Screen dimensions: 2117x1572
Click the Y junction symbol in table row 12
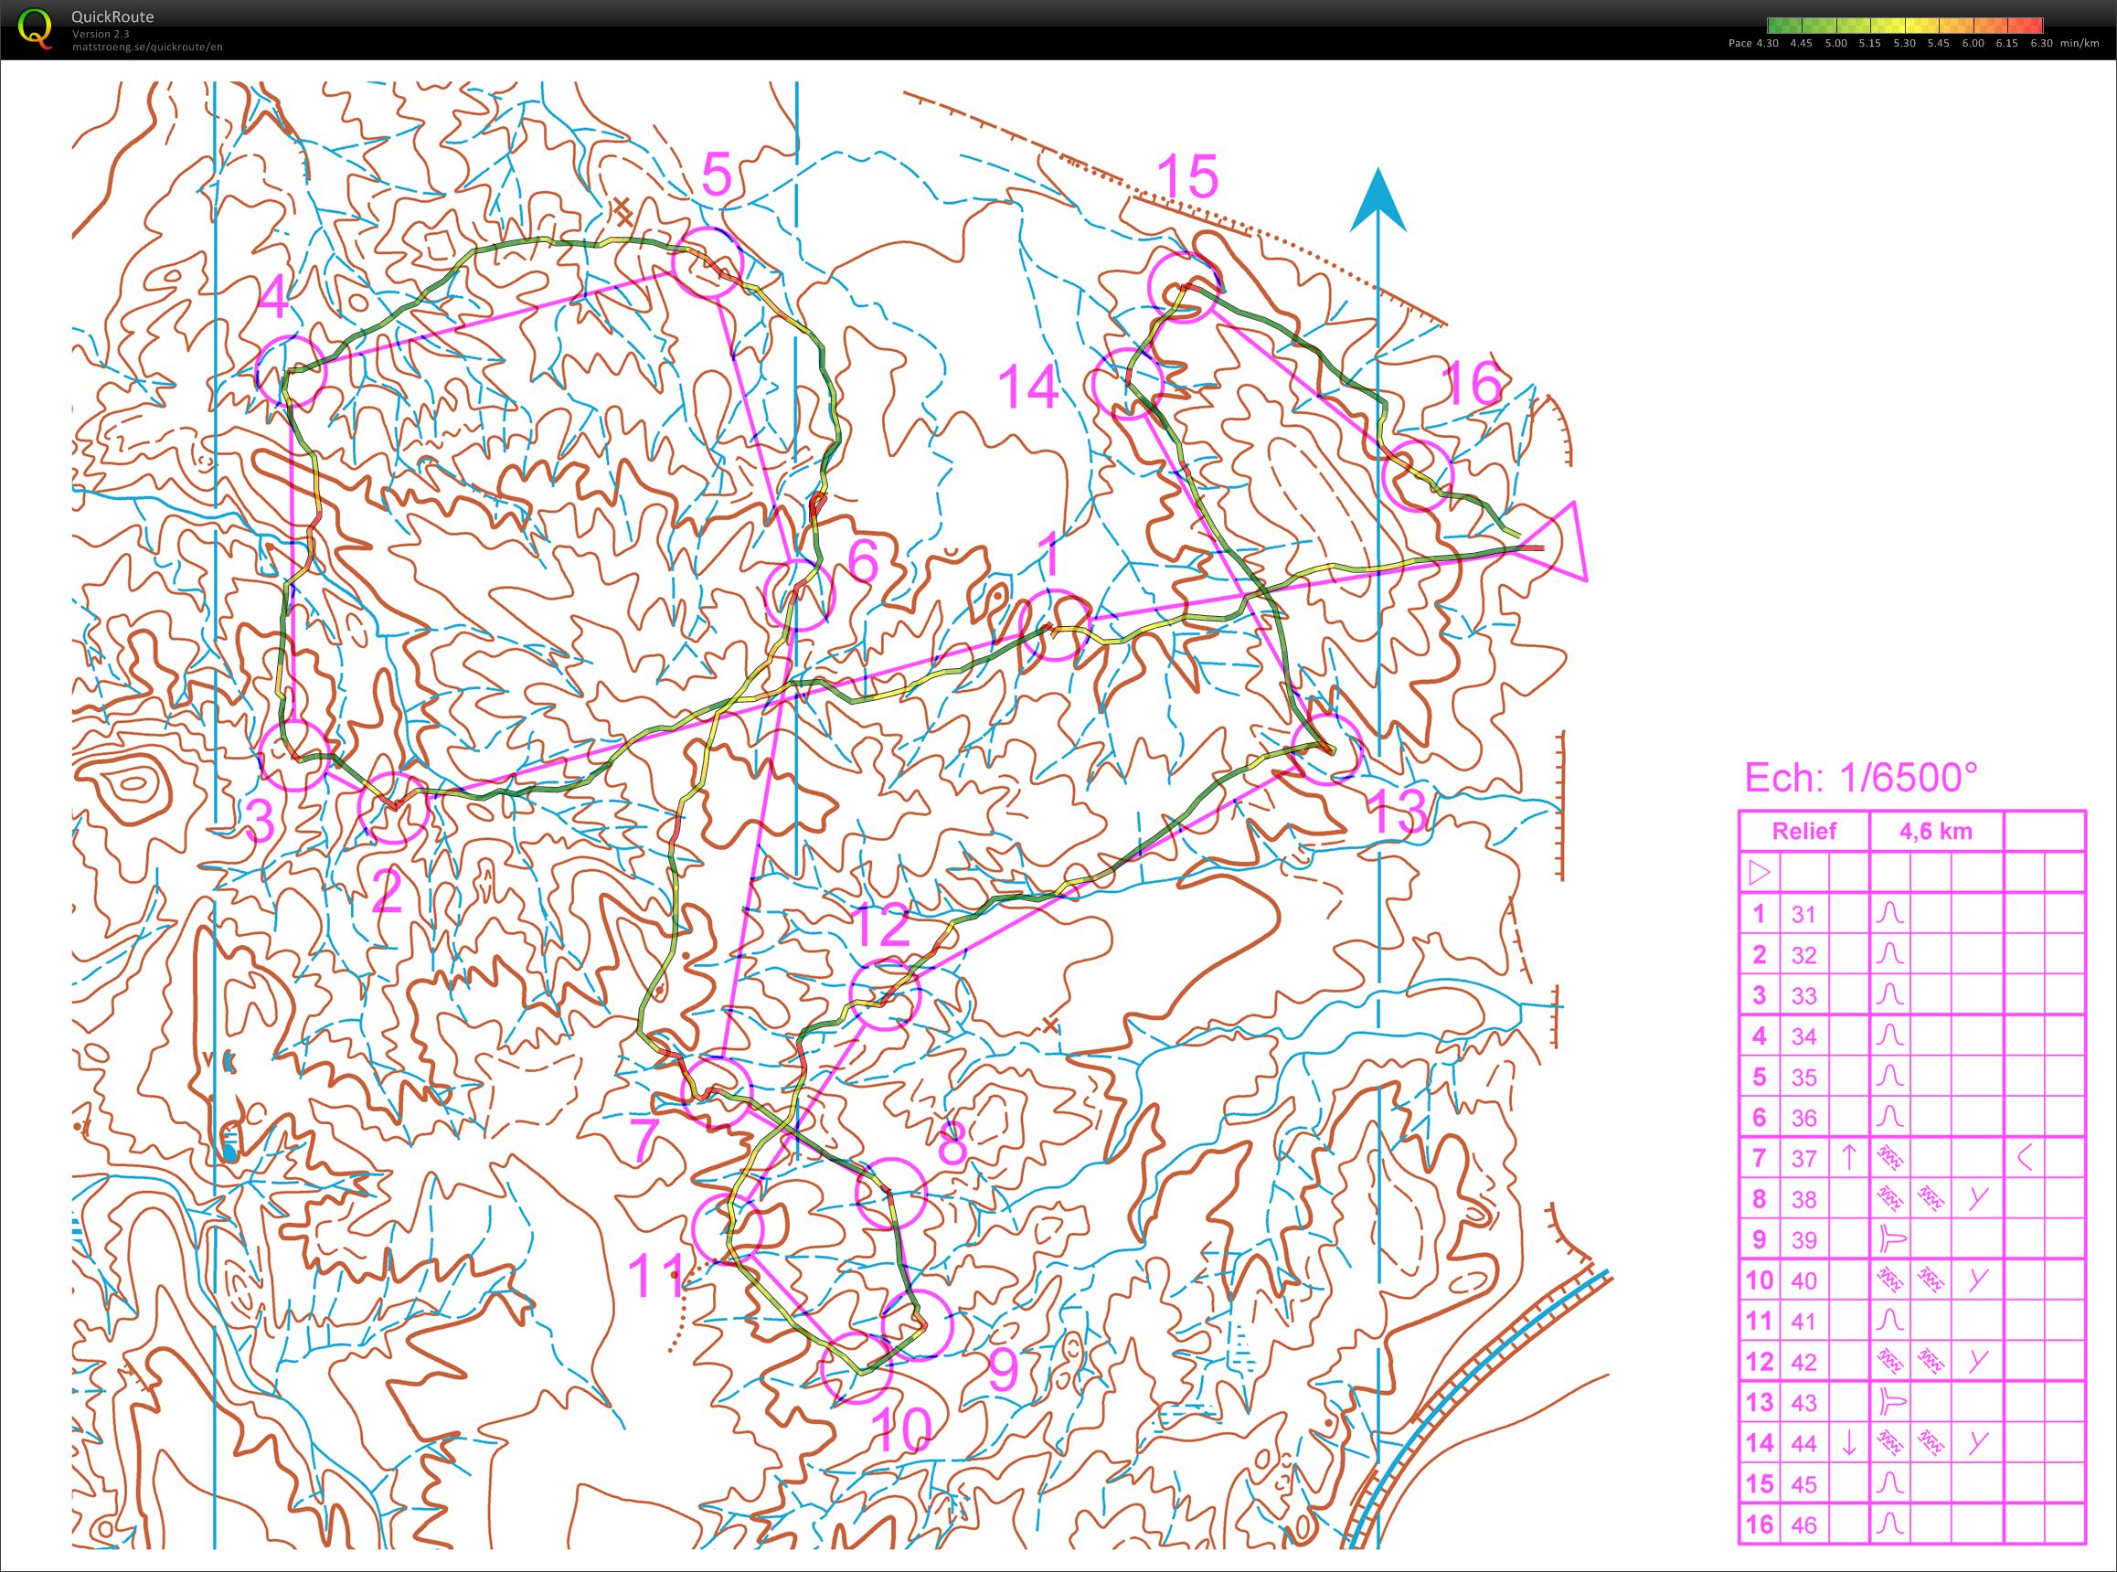(x=1978, y=1361)
